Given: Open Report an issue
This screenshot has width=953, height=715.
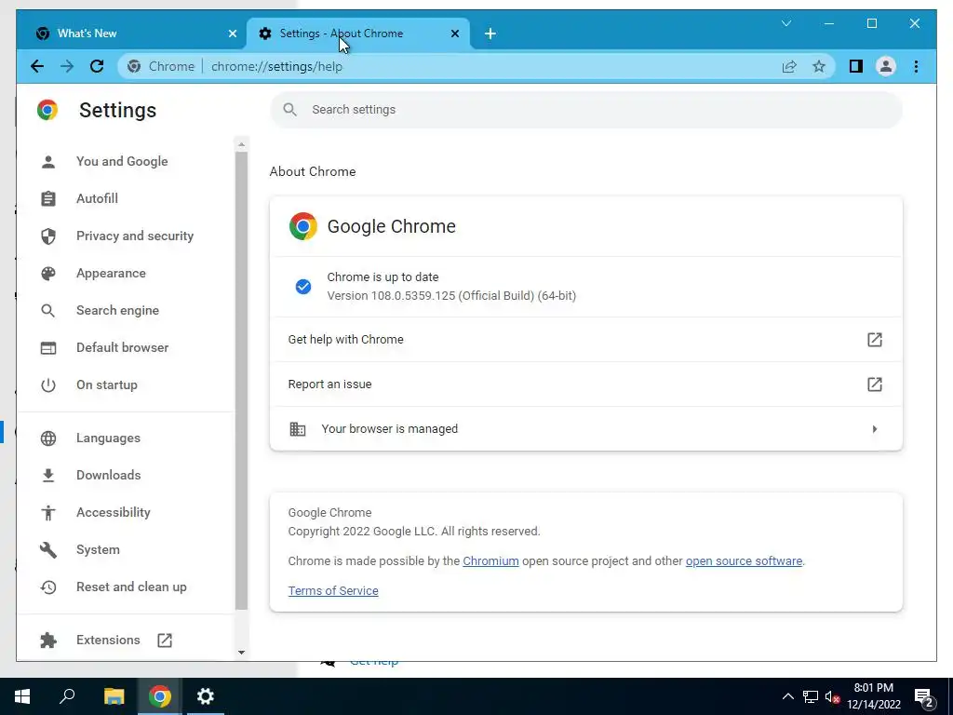Looking at the screenshot, I should click(586, 384).
